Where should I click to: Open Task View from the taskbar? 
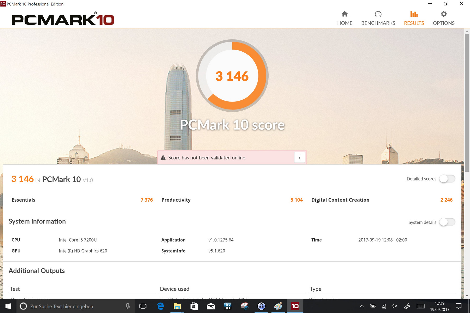tap(143, 306)
